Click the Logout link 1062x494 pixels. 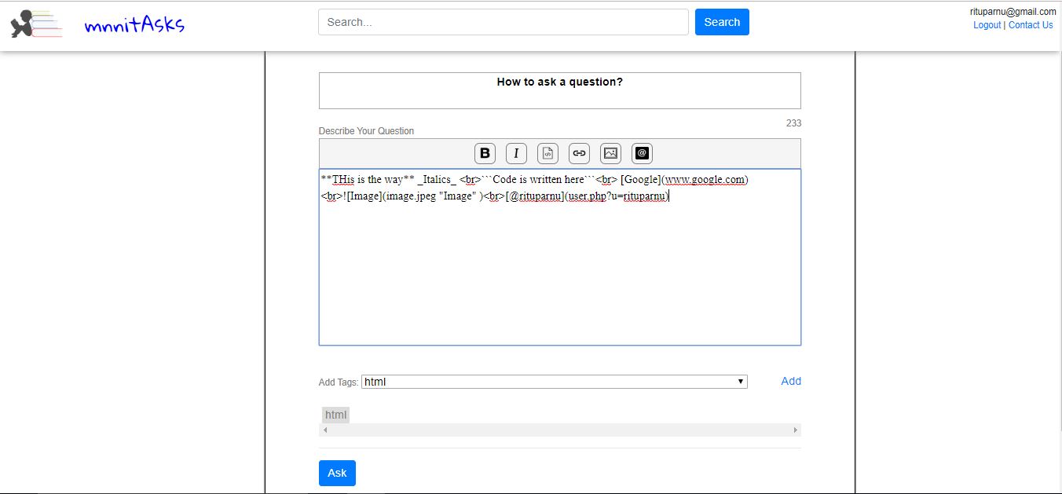987,25
